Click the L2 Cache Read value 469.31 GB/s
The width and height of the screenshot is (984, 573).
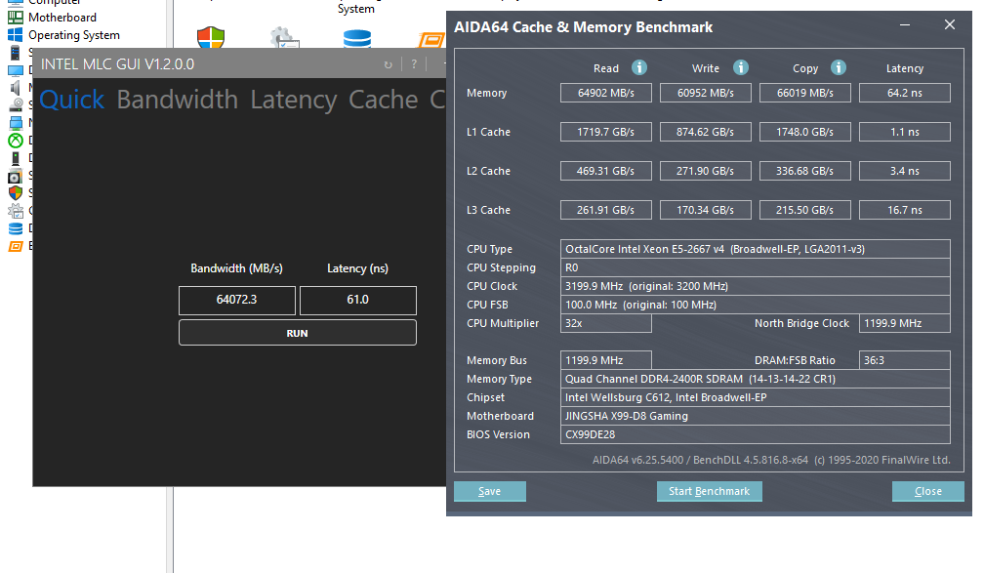[x=605, y=171]
